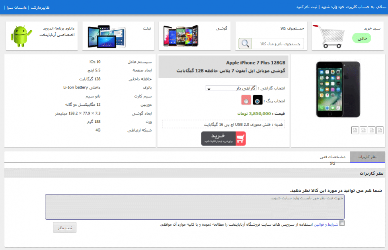
Task: Click the red cart icon on buy button
Action: coord(240,139)
